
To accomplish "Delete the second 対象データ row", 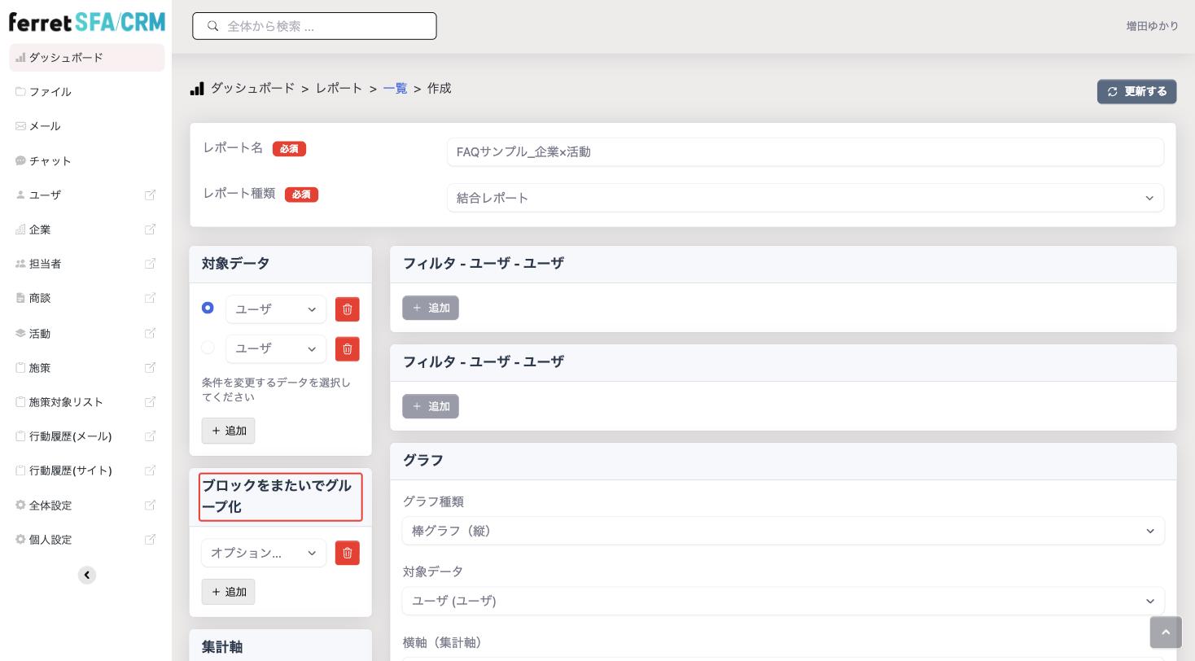I will click(348, 349).
